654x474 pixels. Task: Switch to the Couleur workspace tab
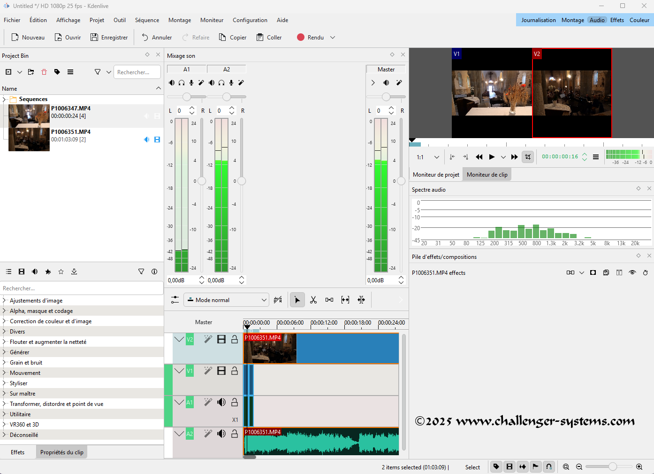(639, 20)
